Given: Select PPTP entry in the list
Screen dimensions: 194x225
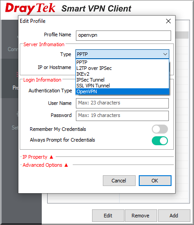Looking at the screenshot, I should (x=123, y=62).
